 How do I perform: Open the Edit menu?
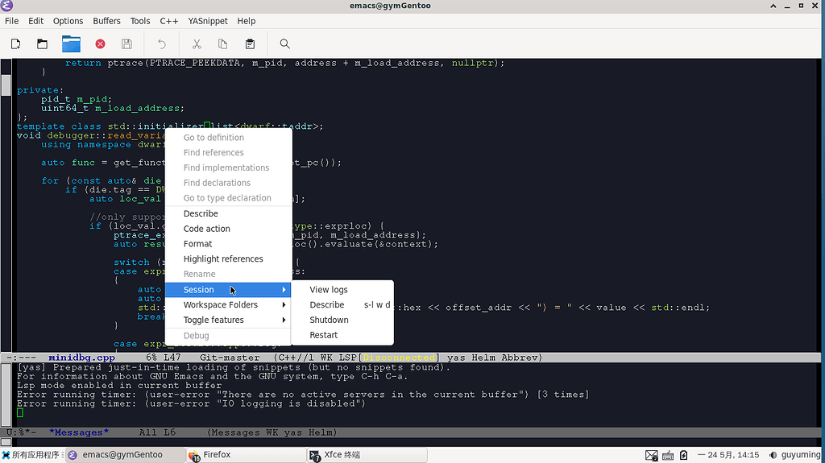35,21
